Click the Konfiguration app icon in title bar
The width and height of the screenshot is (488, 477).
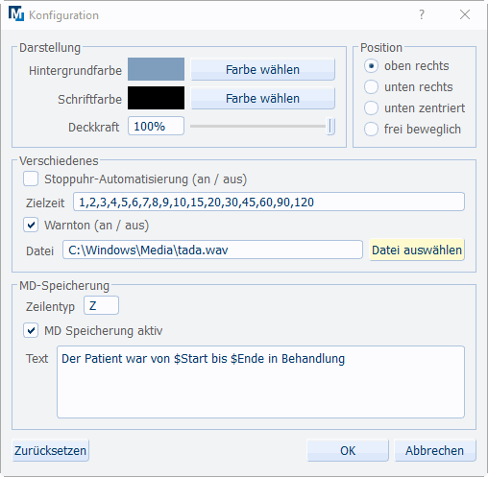pos(16,14)
